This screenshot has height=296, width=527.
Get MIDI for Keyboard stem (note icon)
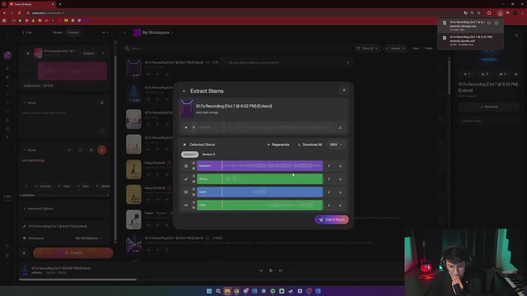pyautogui.click(x=329, y=166)
